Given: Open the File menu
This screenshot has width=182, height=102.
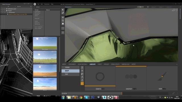Looking at the screenshot, I should coord(38,4).
